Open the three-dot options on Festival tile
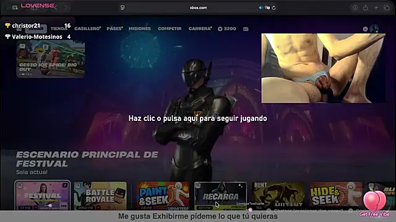Viewport: 396px width, 222px height. click(64, 206)
